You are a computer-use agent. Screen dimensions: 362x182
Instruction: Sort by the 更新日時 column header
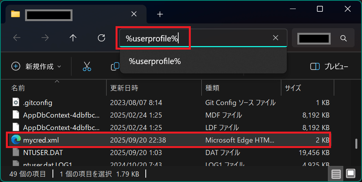pos(124,88)
